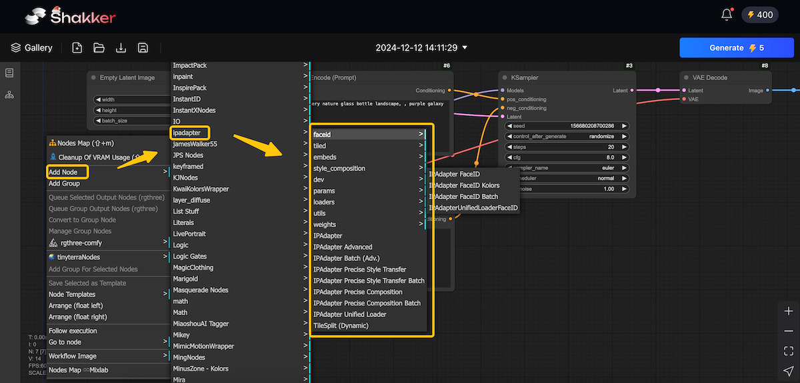The image size is (800, 383).
Task: Add the IPAdapter Unified Loader node
Action: 369,314
